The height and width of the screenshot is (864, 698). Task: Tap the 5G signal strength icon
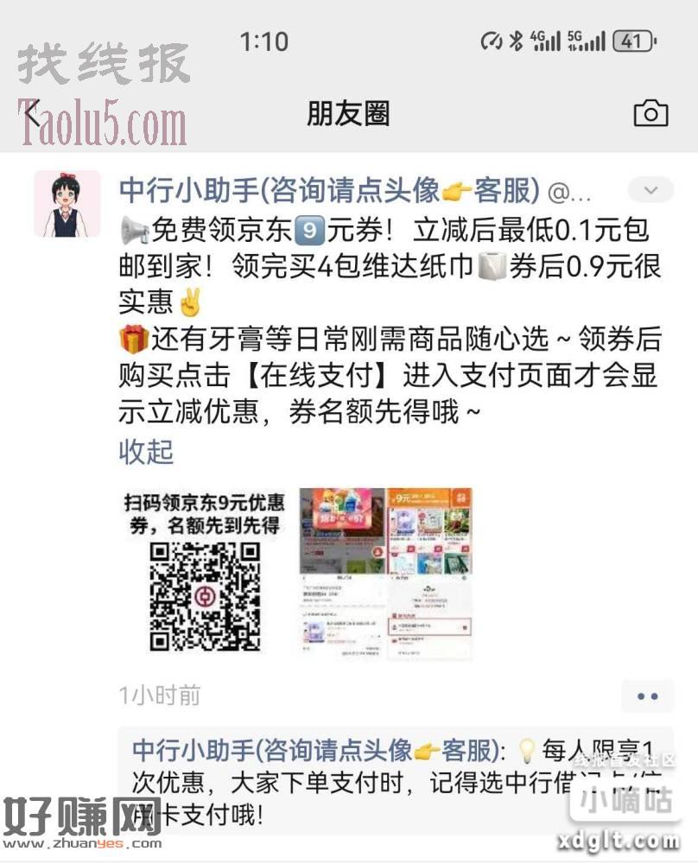click(587, 41)
